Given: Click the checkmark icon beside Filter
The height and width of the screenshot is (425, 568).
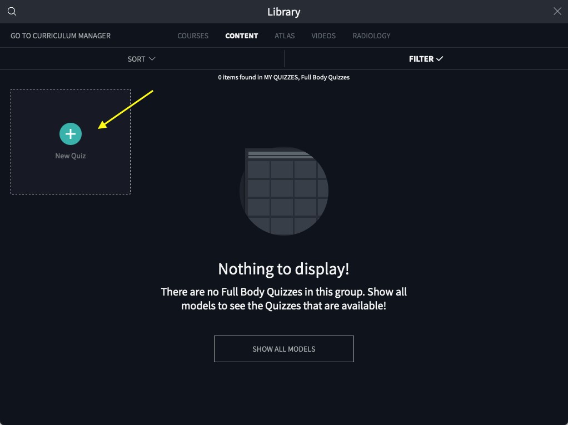Looking at the screenshot, I should pos(440,59).
